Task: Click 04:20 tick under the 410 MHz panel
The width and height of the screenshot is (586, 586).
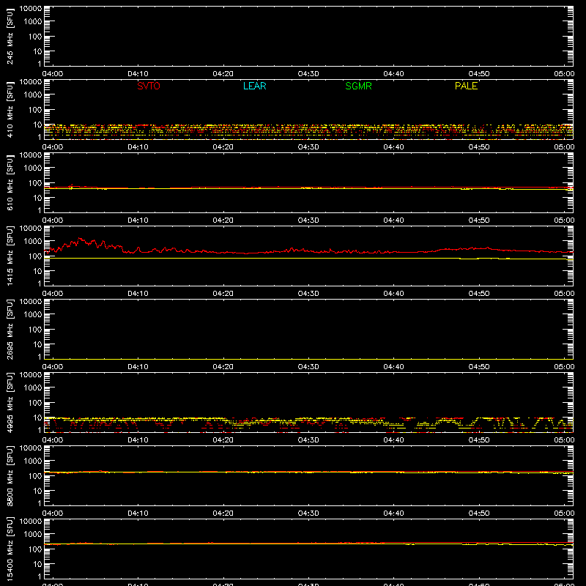Action: tap(223, 147)
